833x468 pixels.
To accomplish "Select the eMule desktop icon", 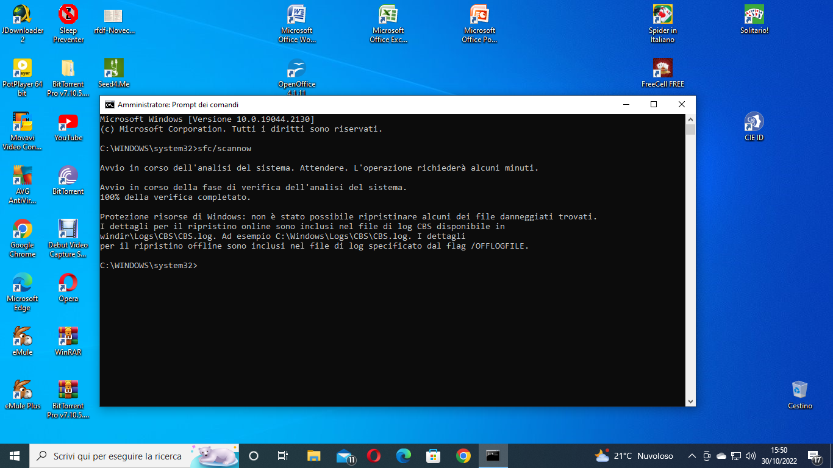I will point(23,341).
